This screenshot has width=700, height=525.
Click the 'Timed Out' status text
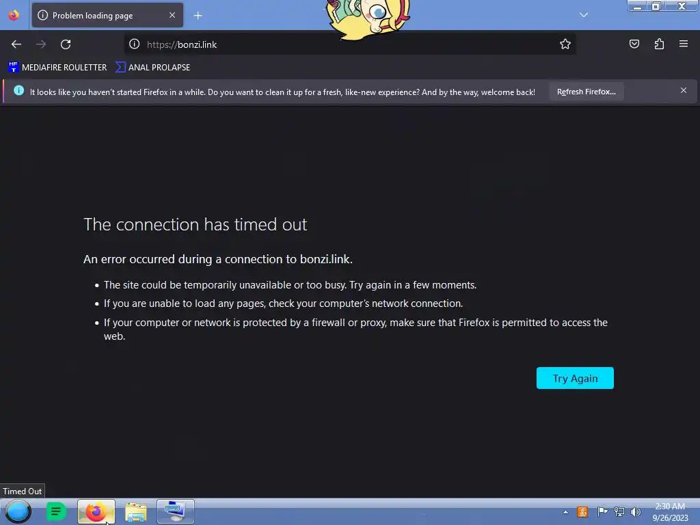pos(23,491)
